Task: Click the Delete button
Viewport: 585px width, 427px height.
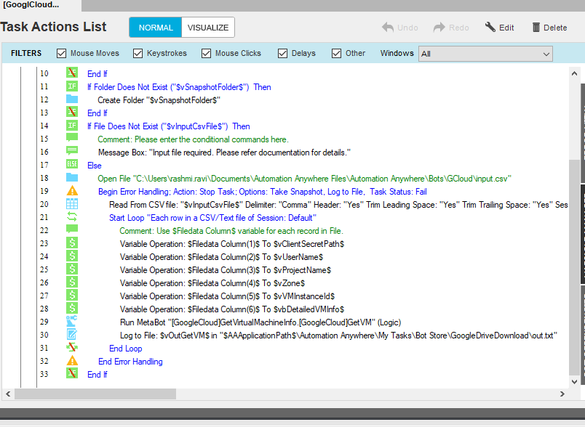Action: click(549, 28)
